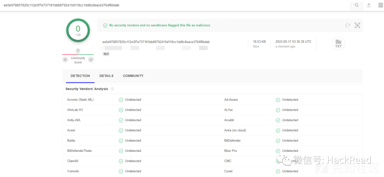Click the community score checkmark vote button
The height and width of the screenshot is (177, 384).
point(91,60)
